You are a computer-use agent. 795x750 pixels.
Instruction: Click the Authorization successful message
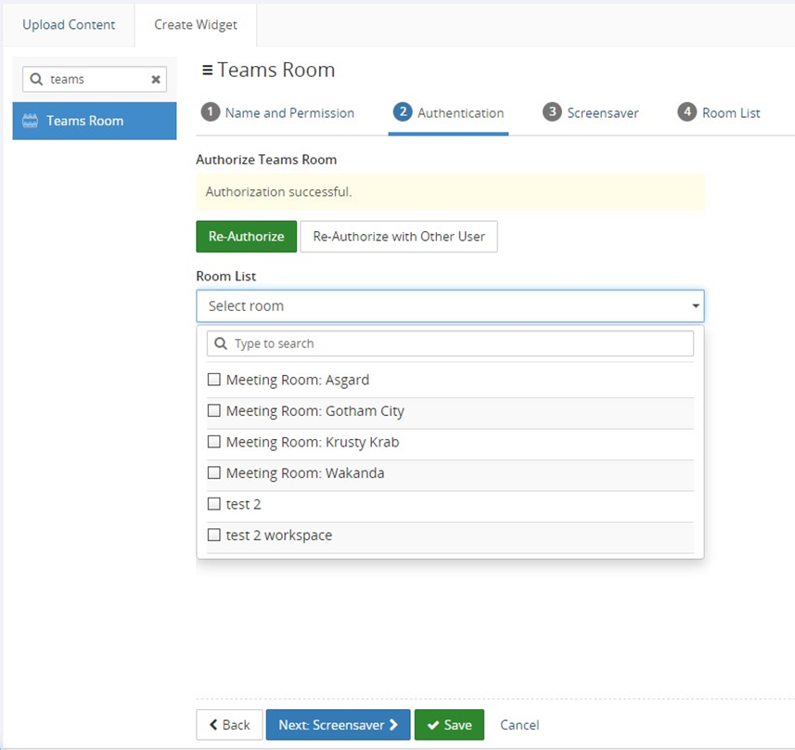(x=450, y=192)
